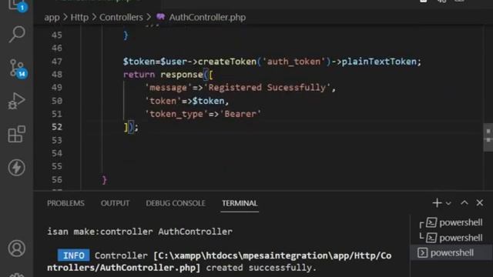Click the make:controller command text
This screenshot has height=277, width=493.
click(113, 232)
